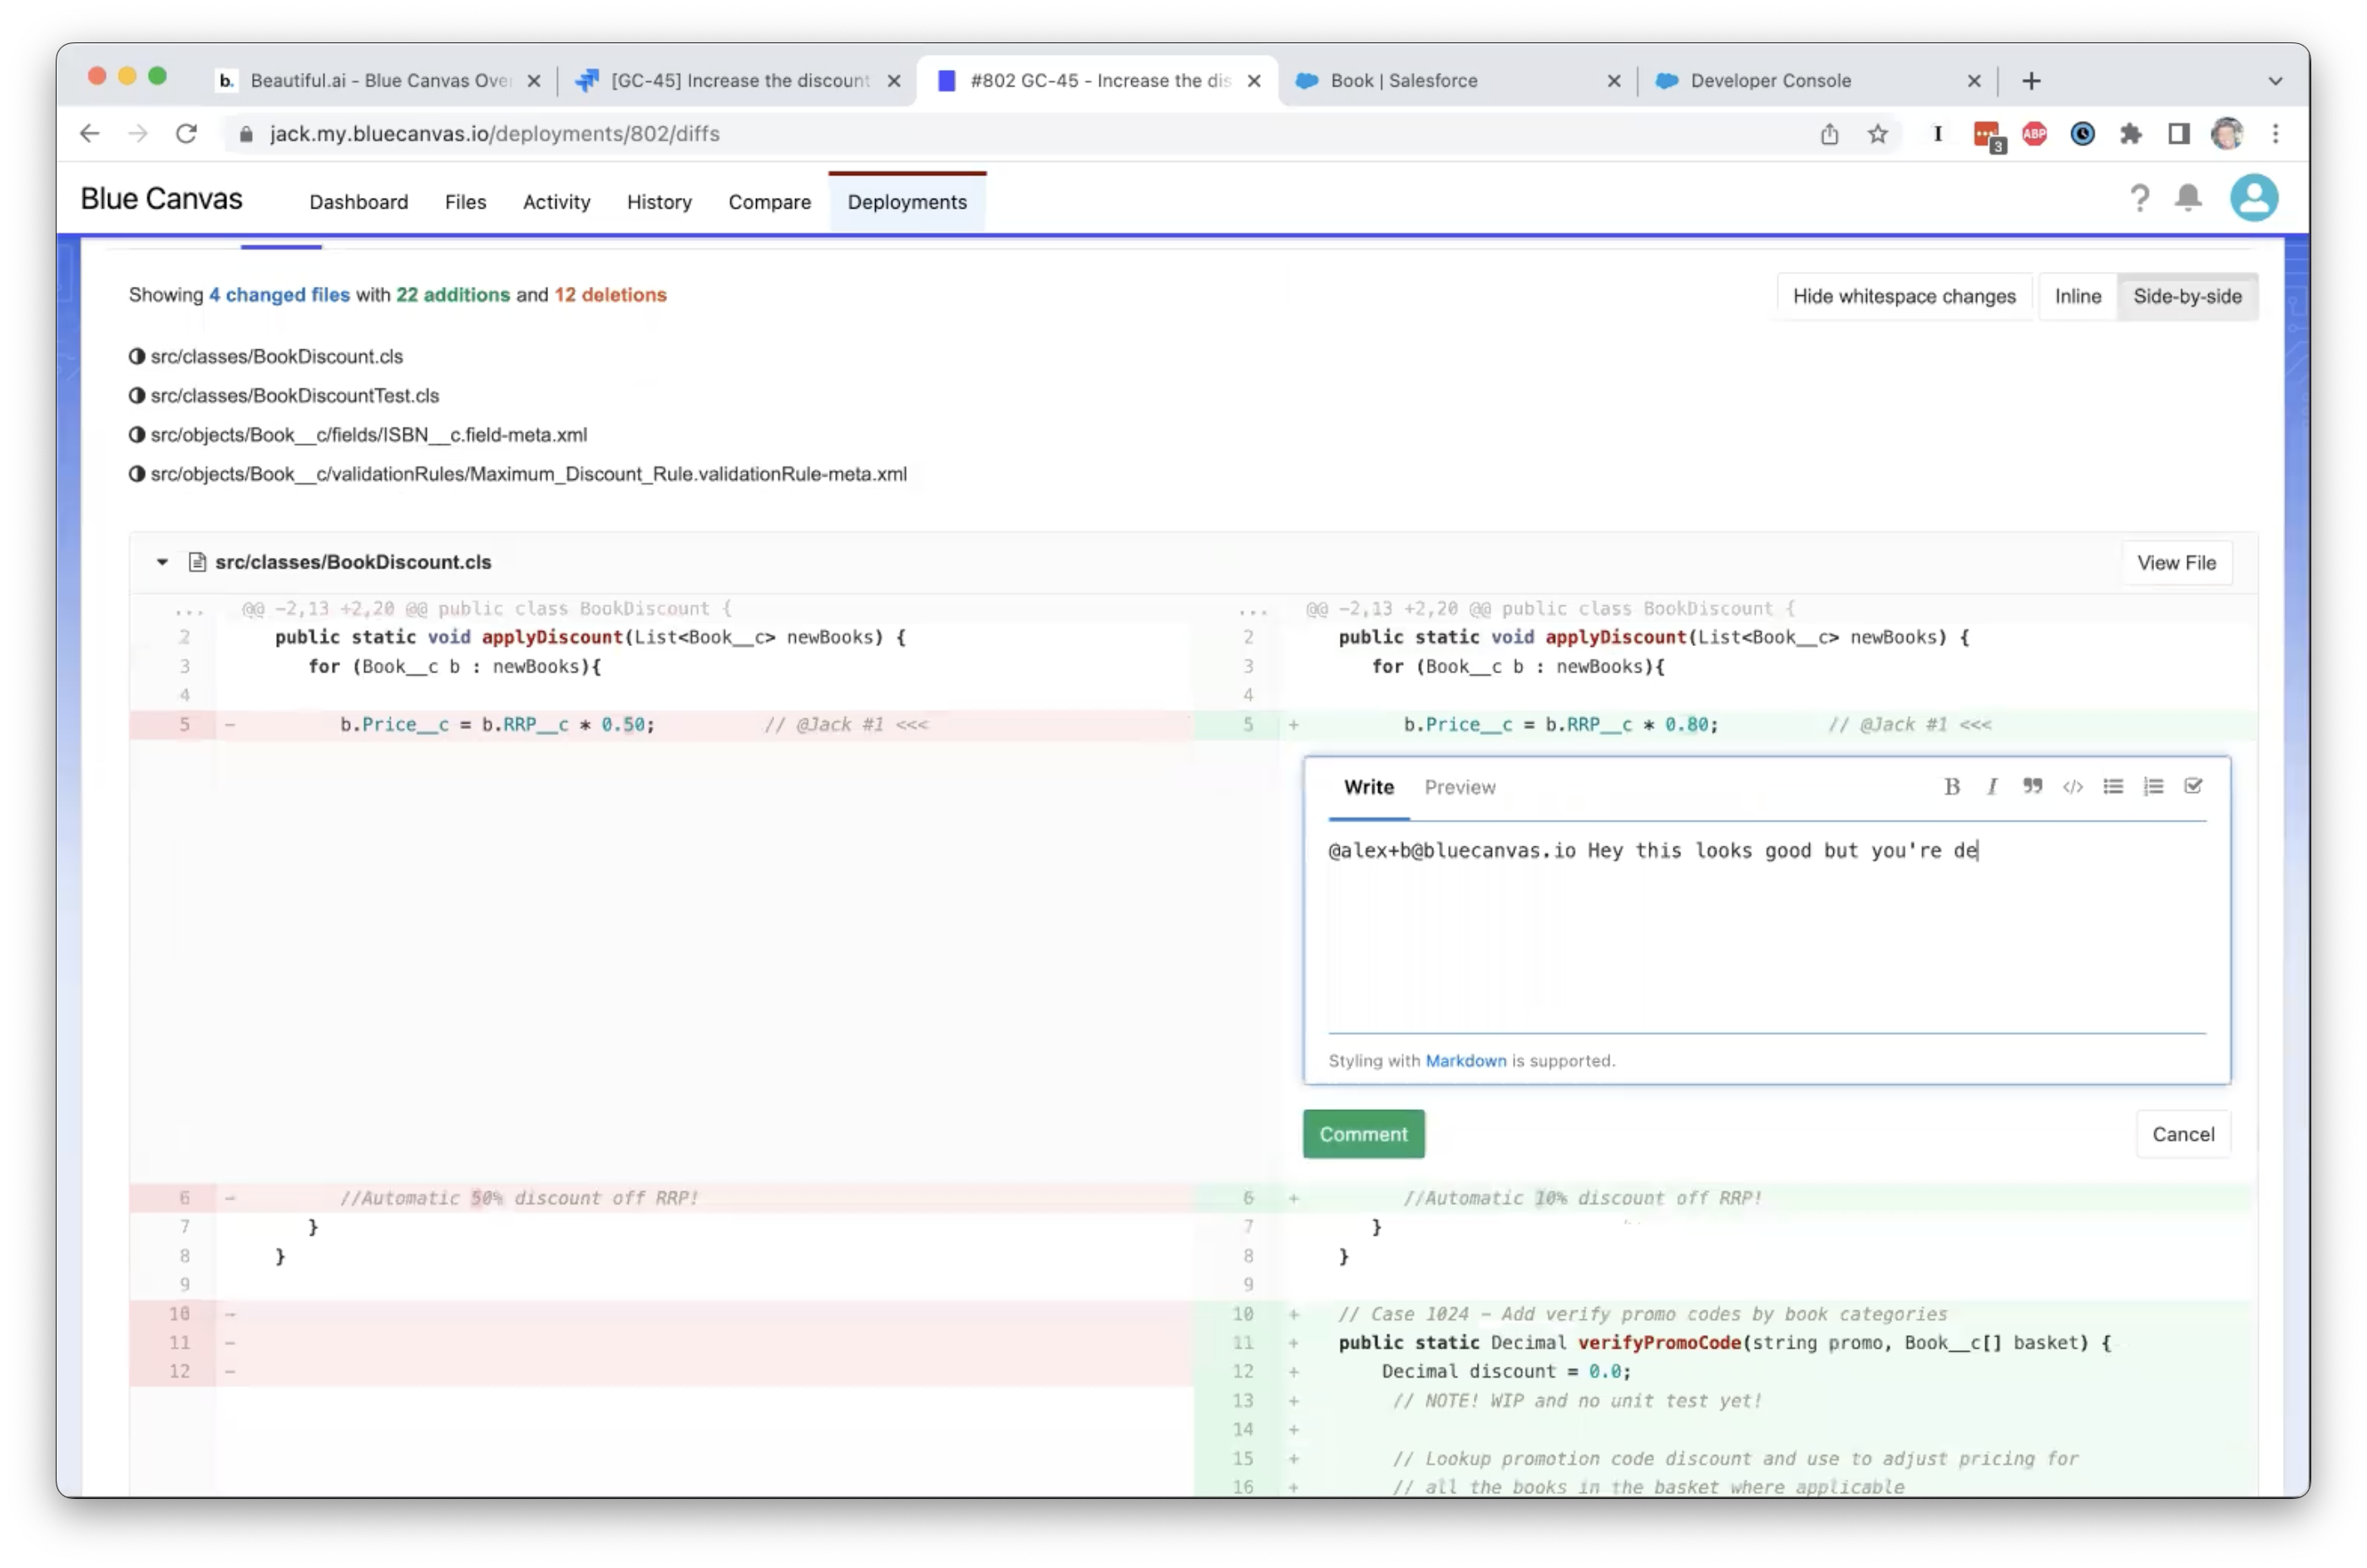The image size is (2367, 1568).
Task: Open the Compare page
Action: (x=769, y=202)
